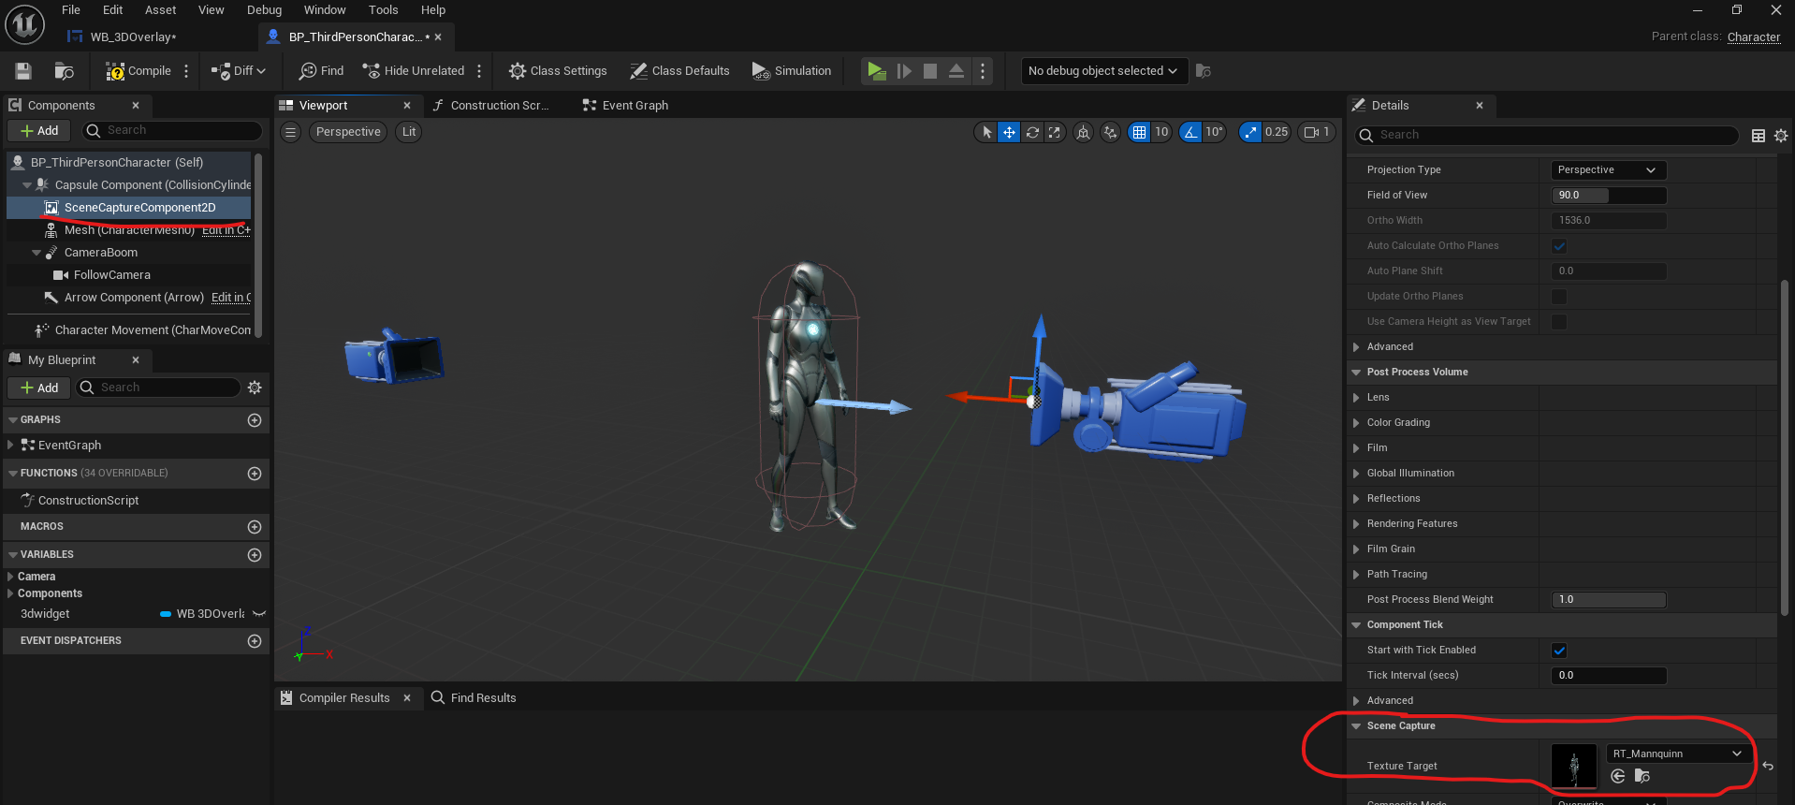
Task: Click Add in Components panel
Action: [x=39, y=131]
